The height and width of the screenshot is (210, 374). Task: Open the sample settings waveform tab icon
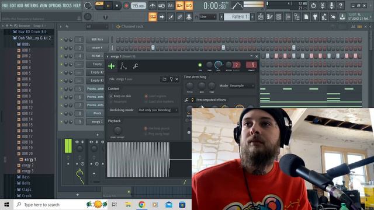[x=112, y=66]
